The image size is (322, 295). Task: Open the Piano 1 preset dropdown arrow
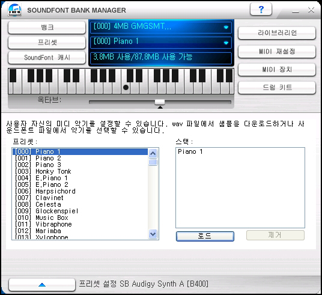coord(226,43)
